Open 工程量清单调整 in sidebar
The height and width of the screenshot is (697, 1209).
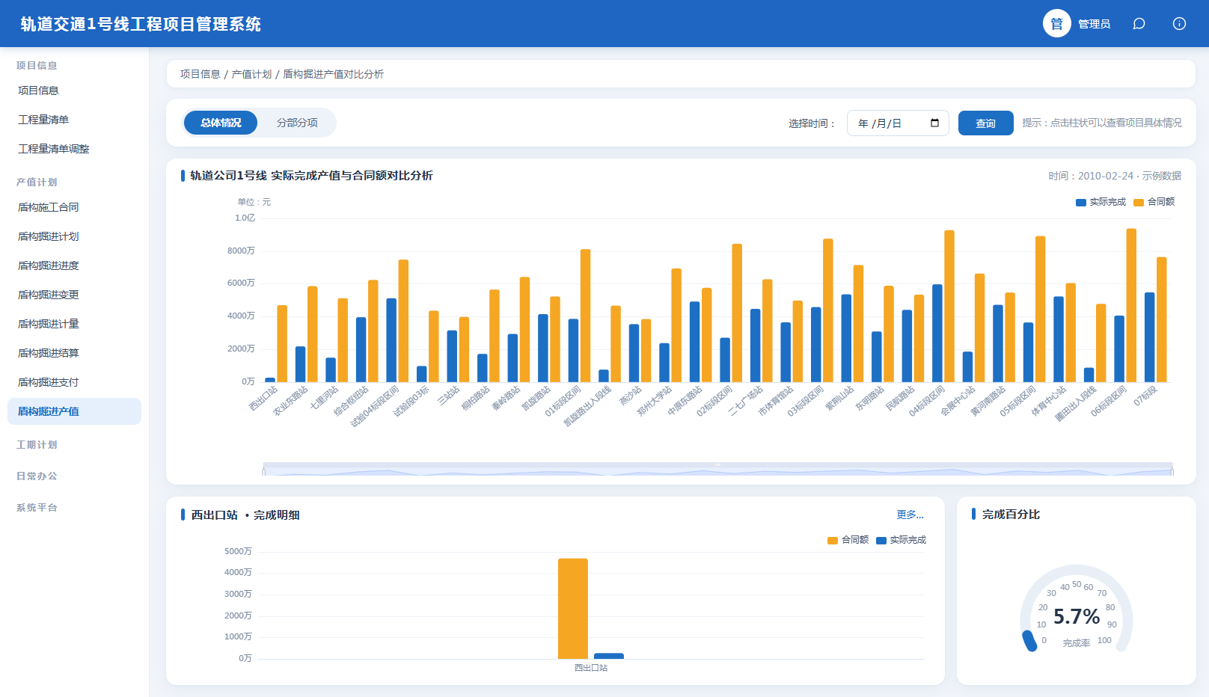(x=74, y=149)
